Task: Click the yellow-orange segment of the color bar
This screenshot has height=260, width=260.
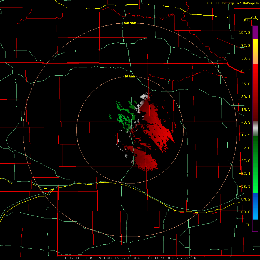Action: [x=255, y=51]
